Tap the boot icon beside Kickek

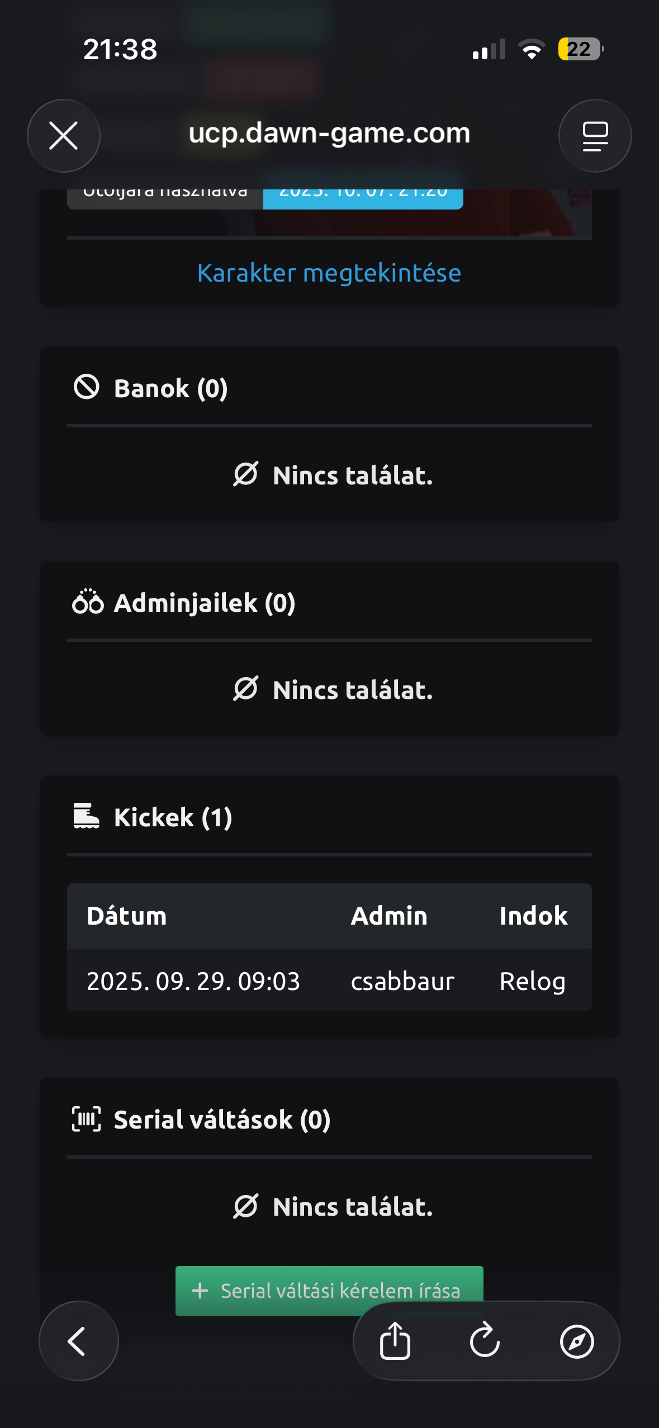pos(87,816)
